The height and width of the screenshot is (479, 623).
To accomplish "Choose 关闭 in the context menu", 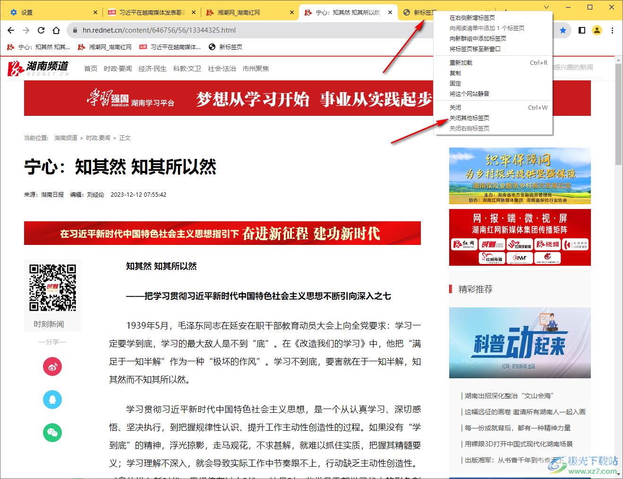I will click(x=493, y=107).
